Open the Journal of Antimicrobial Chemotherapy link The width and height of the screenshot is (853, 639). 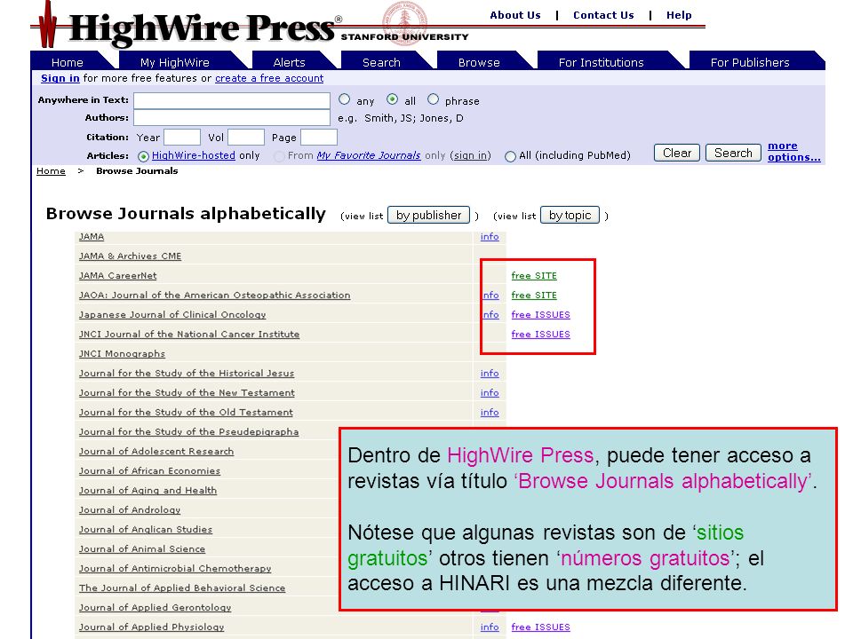(175, 569)
